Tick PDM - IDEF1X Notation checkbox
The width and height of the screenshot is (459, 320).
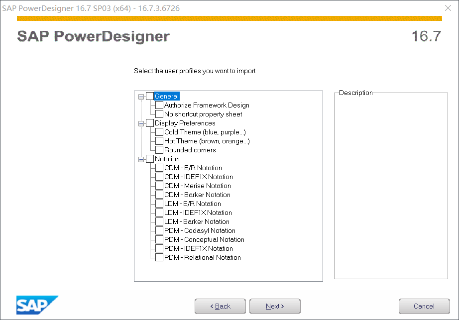(x=159, y=248)
